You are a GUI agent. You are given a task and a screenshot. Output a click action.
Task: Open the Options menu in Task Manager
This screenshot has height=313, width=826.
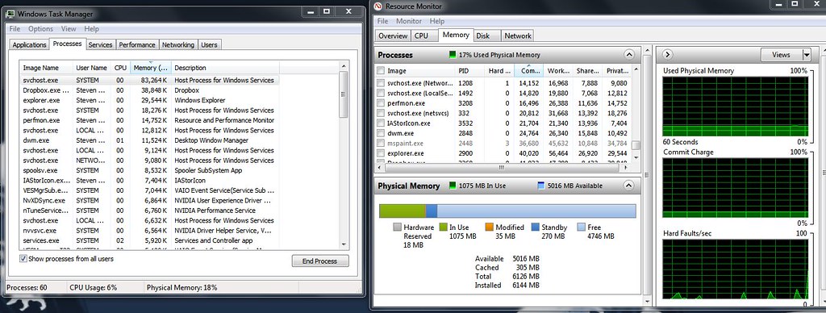click(x=40, y=29)
